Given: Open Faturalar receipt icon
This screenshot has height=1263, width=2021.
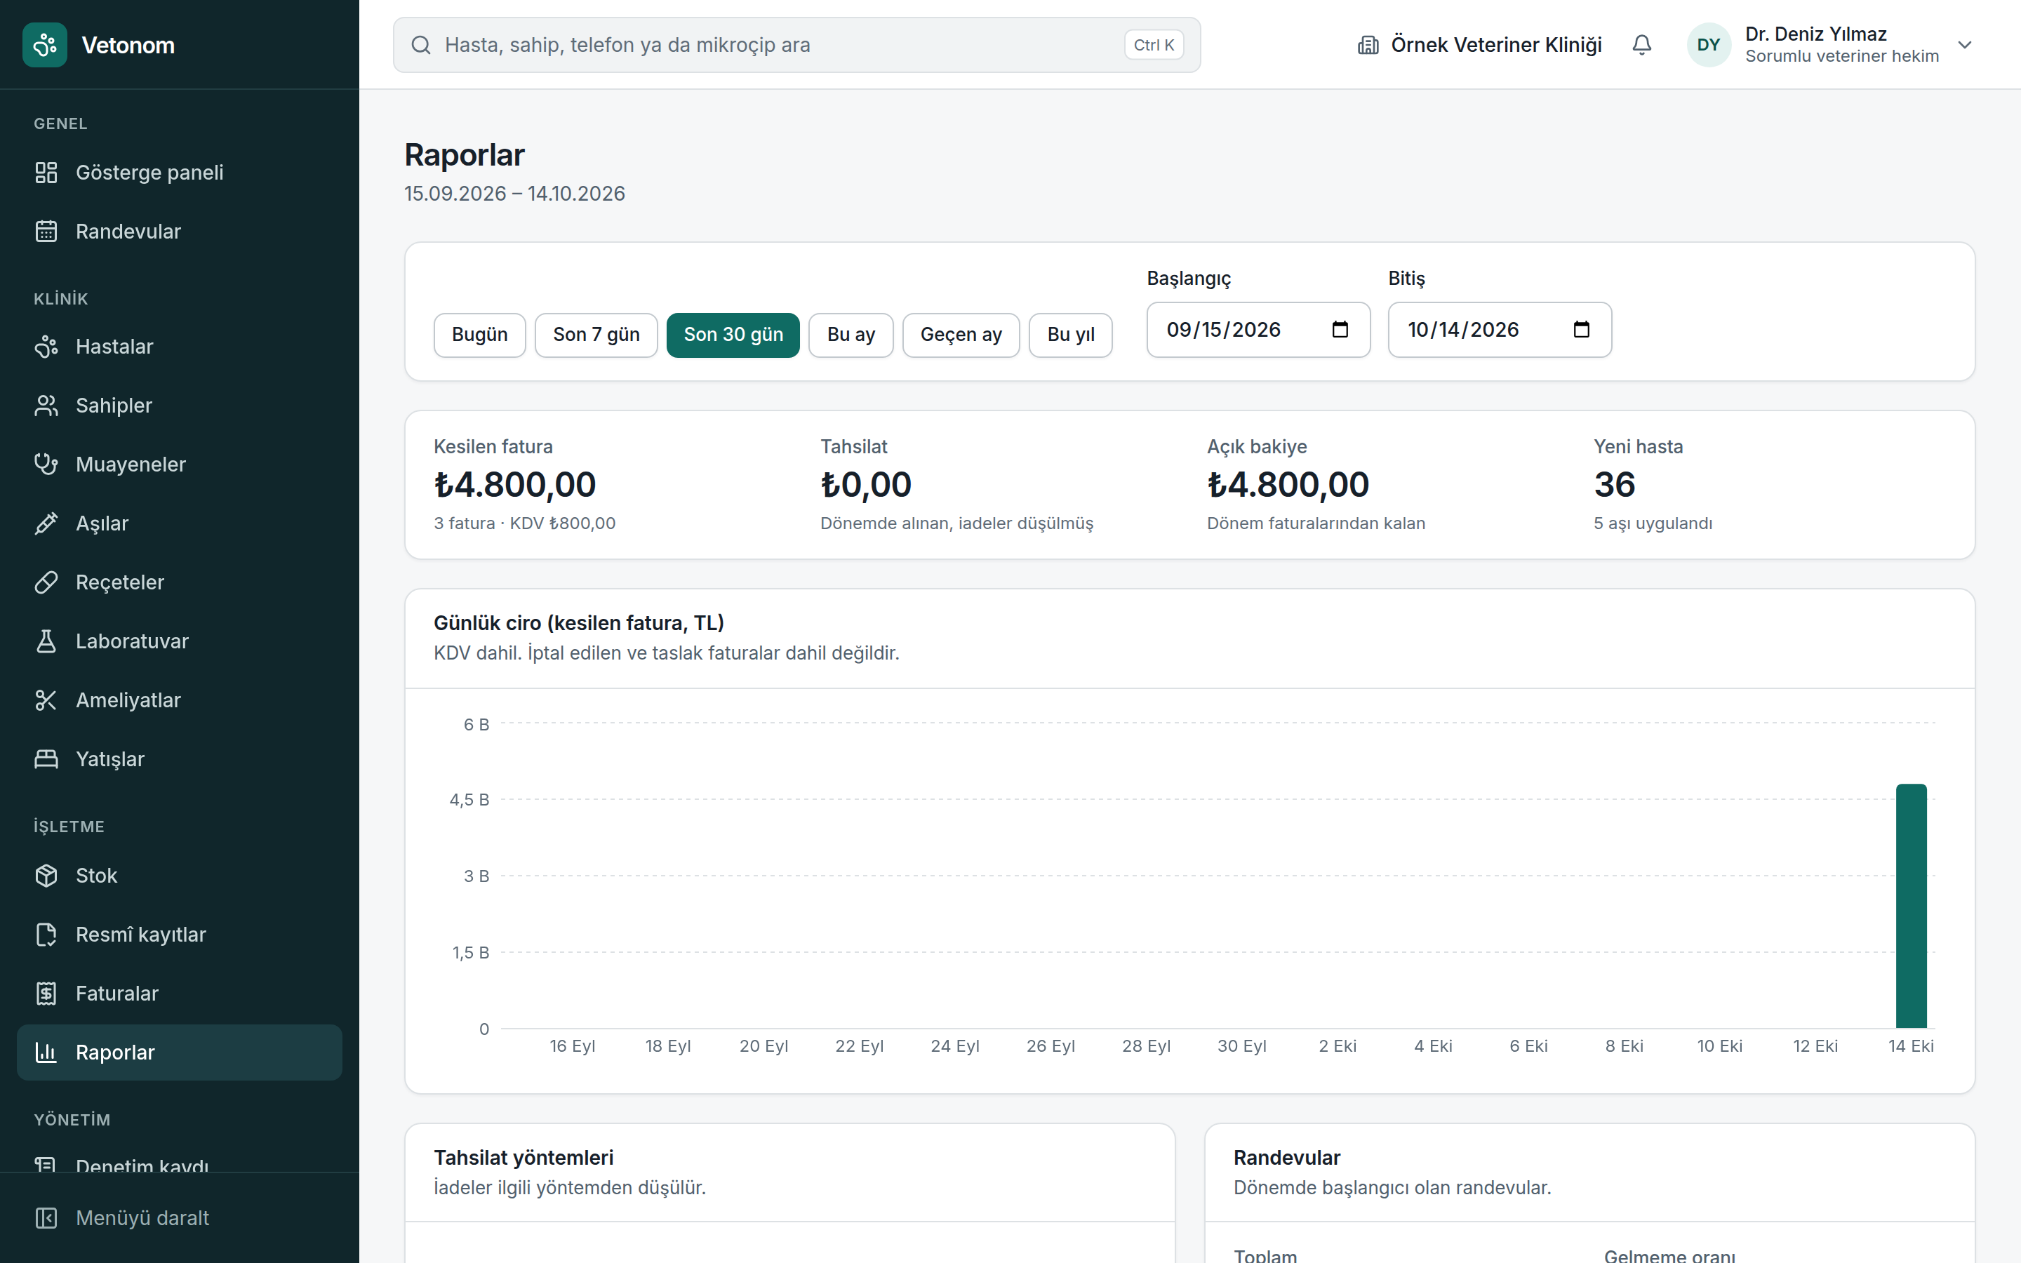Looking at the screenshot, I should (46, 993).
